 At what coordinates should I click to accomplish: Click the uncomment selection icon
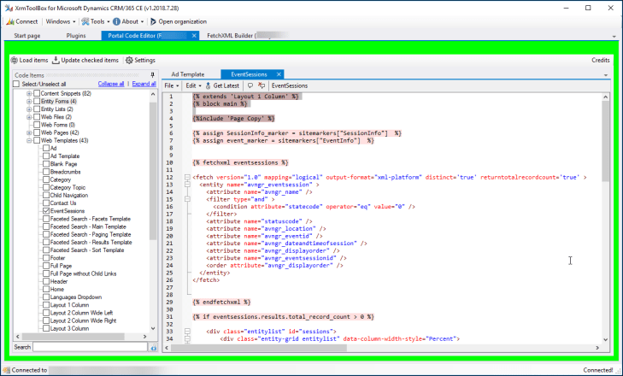tap(261, 85)
